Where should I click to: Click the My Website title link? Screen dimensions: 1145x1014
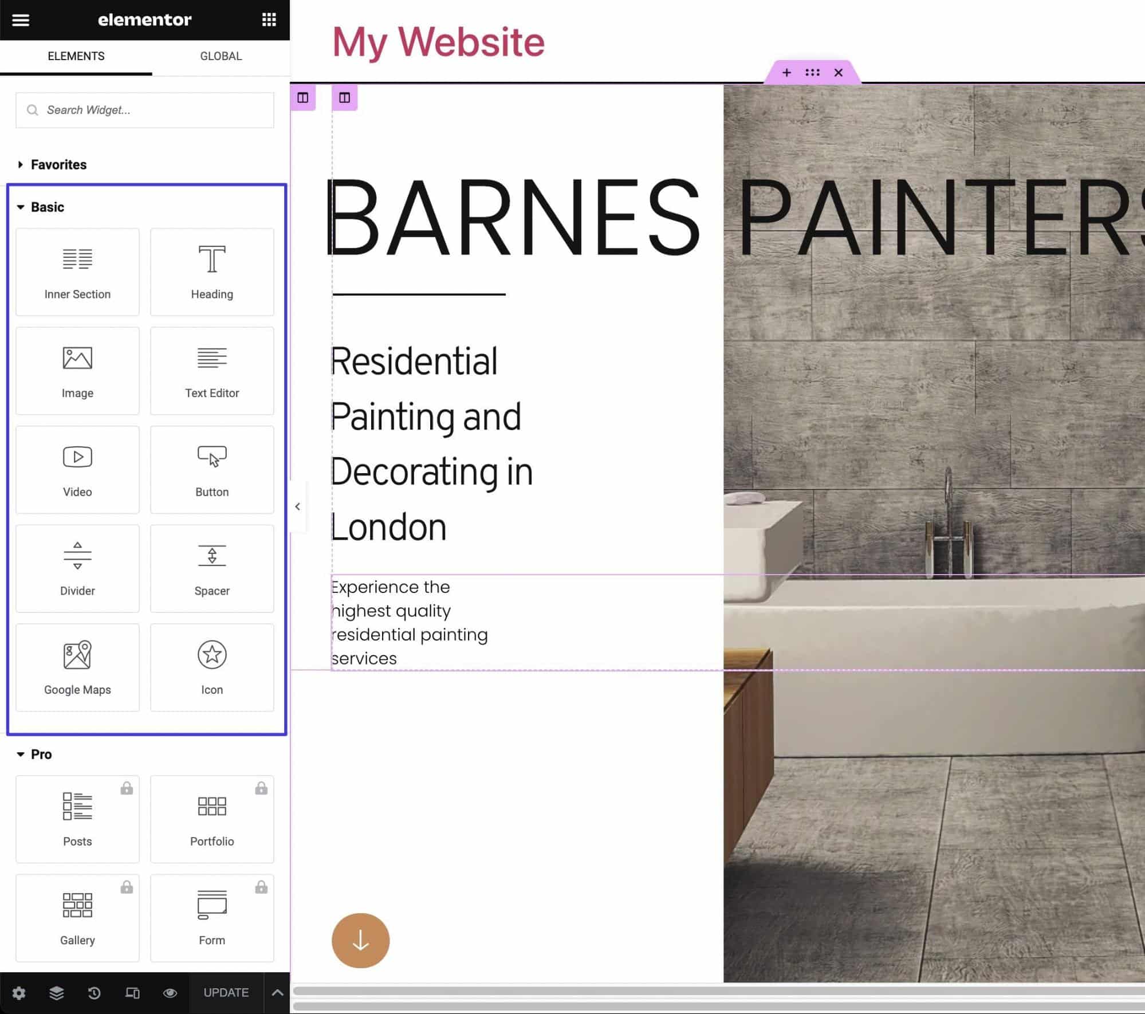[x=438, y=42]
